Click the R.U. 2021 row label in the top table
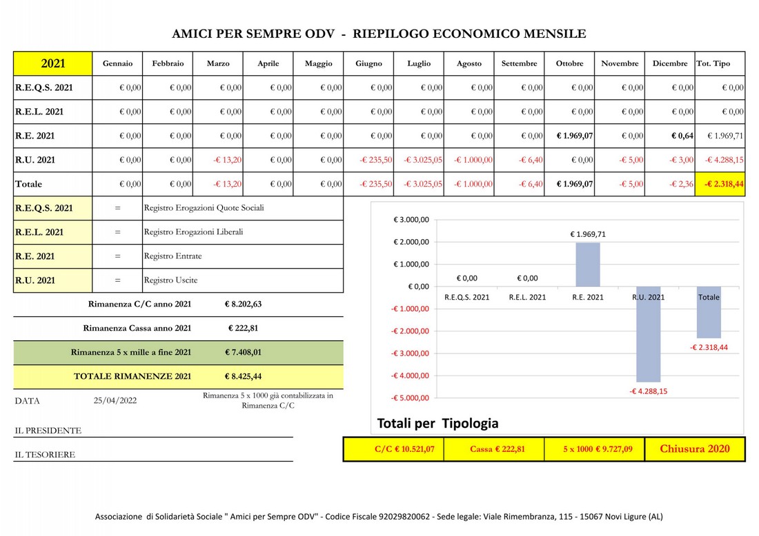Image resolution: width=759 pixels, height=536 pixels. [52, 160]
